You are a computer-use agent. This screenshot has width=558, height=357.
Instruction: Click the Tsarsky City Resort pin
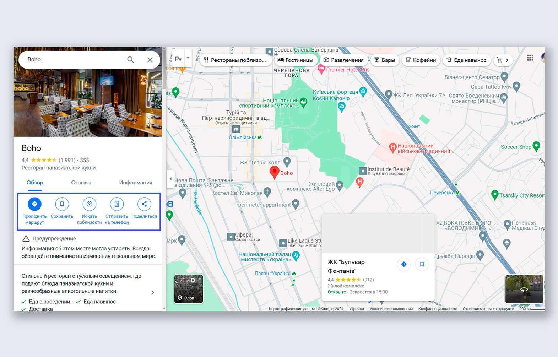click(494, 195)
